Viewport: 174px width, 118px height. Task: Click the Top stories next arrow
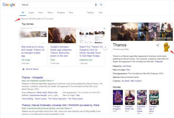pyautogui.click(x=105, y=47)
